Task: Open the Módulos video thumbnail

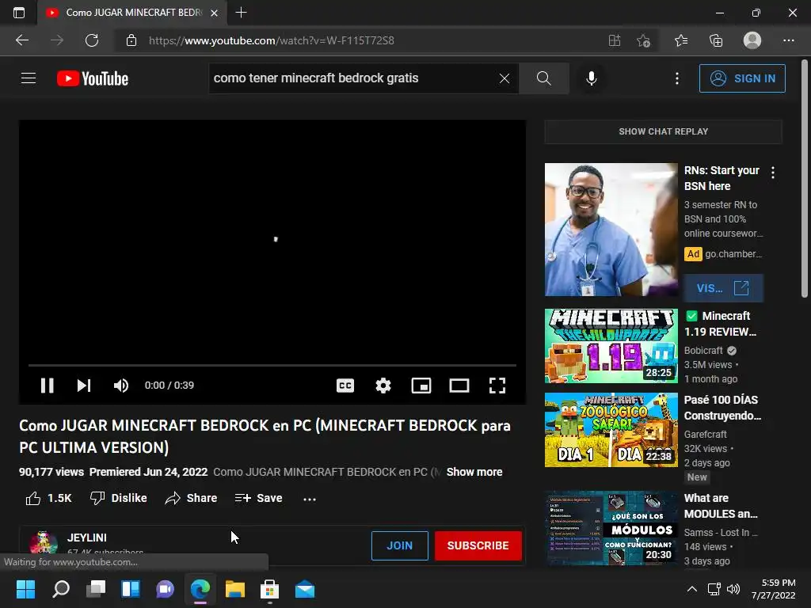Action: click(611, 528)
